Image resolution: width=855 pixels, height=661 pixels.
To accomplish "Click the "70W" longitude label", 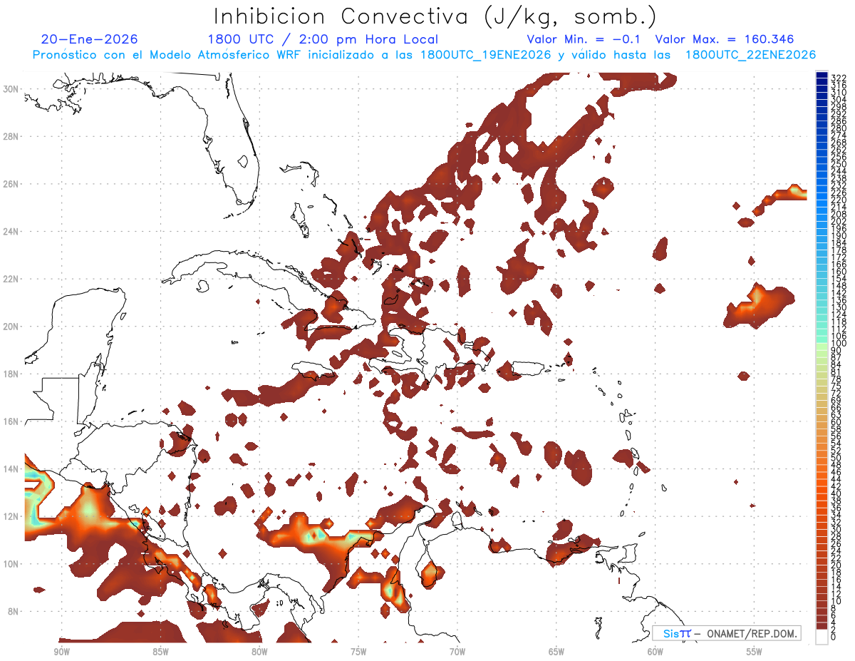I will [457, 652].
